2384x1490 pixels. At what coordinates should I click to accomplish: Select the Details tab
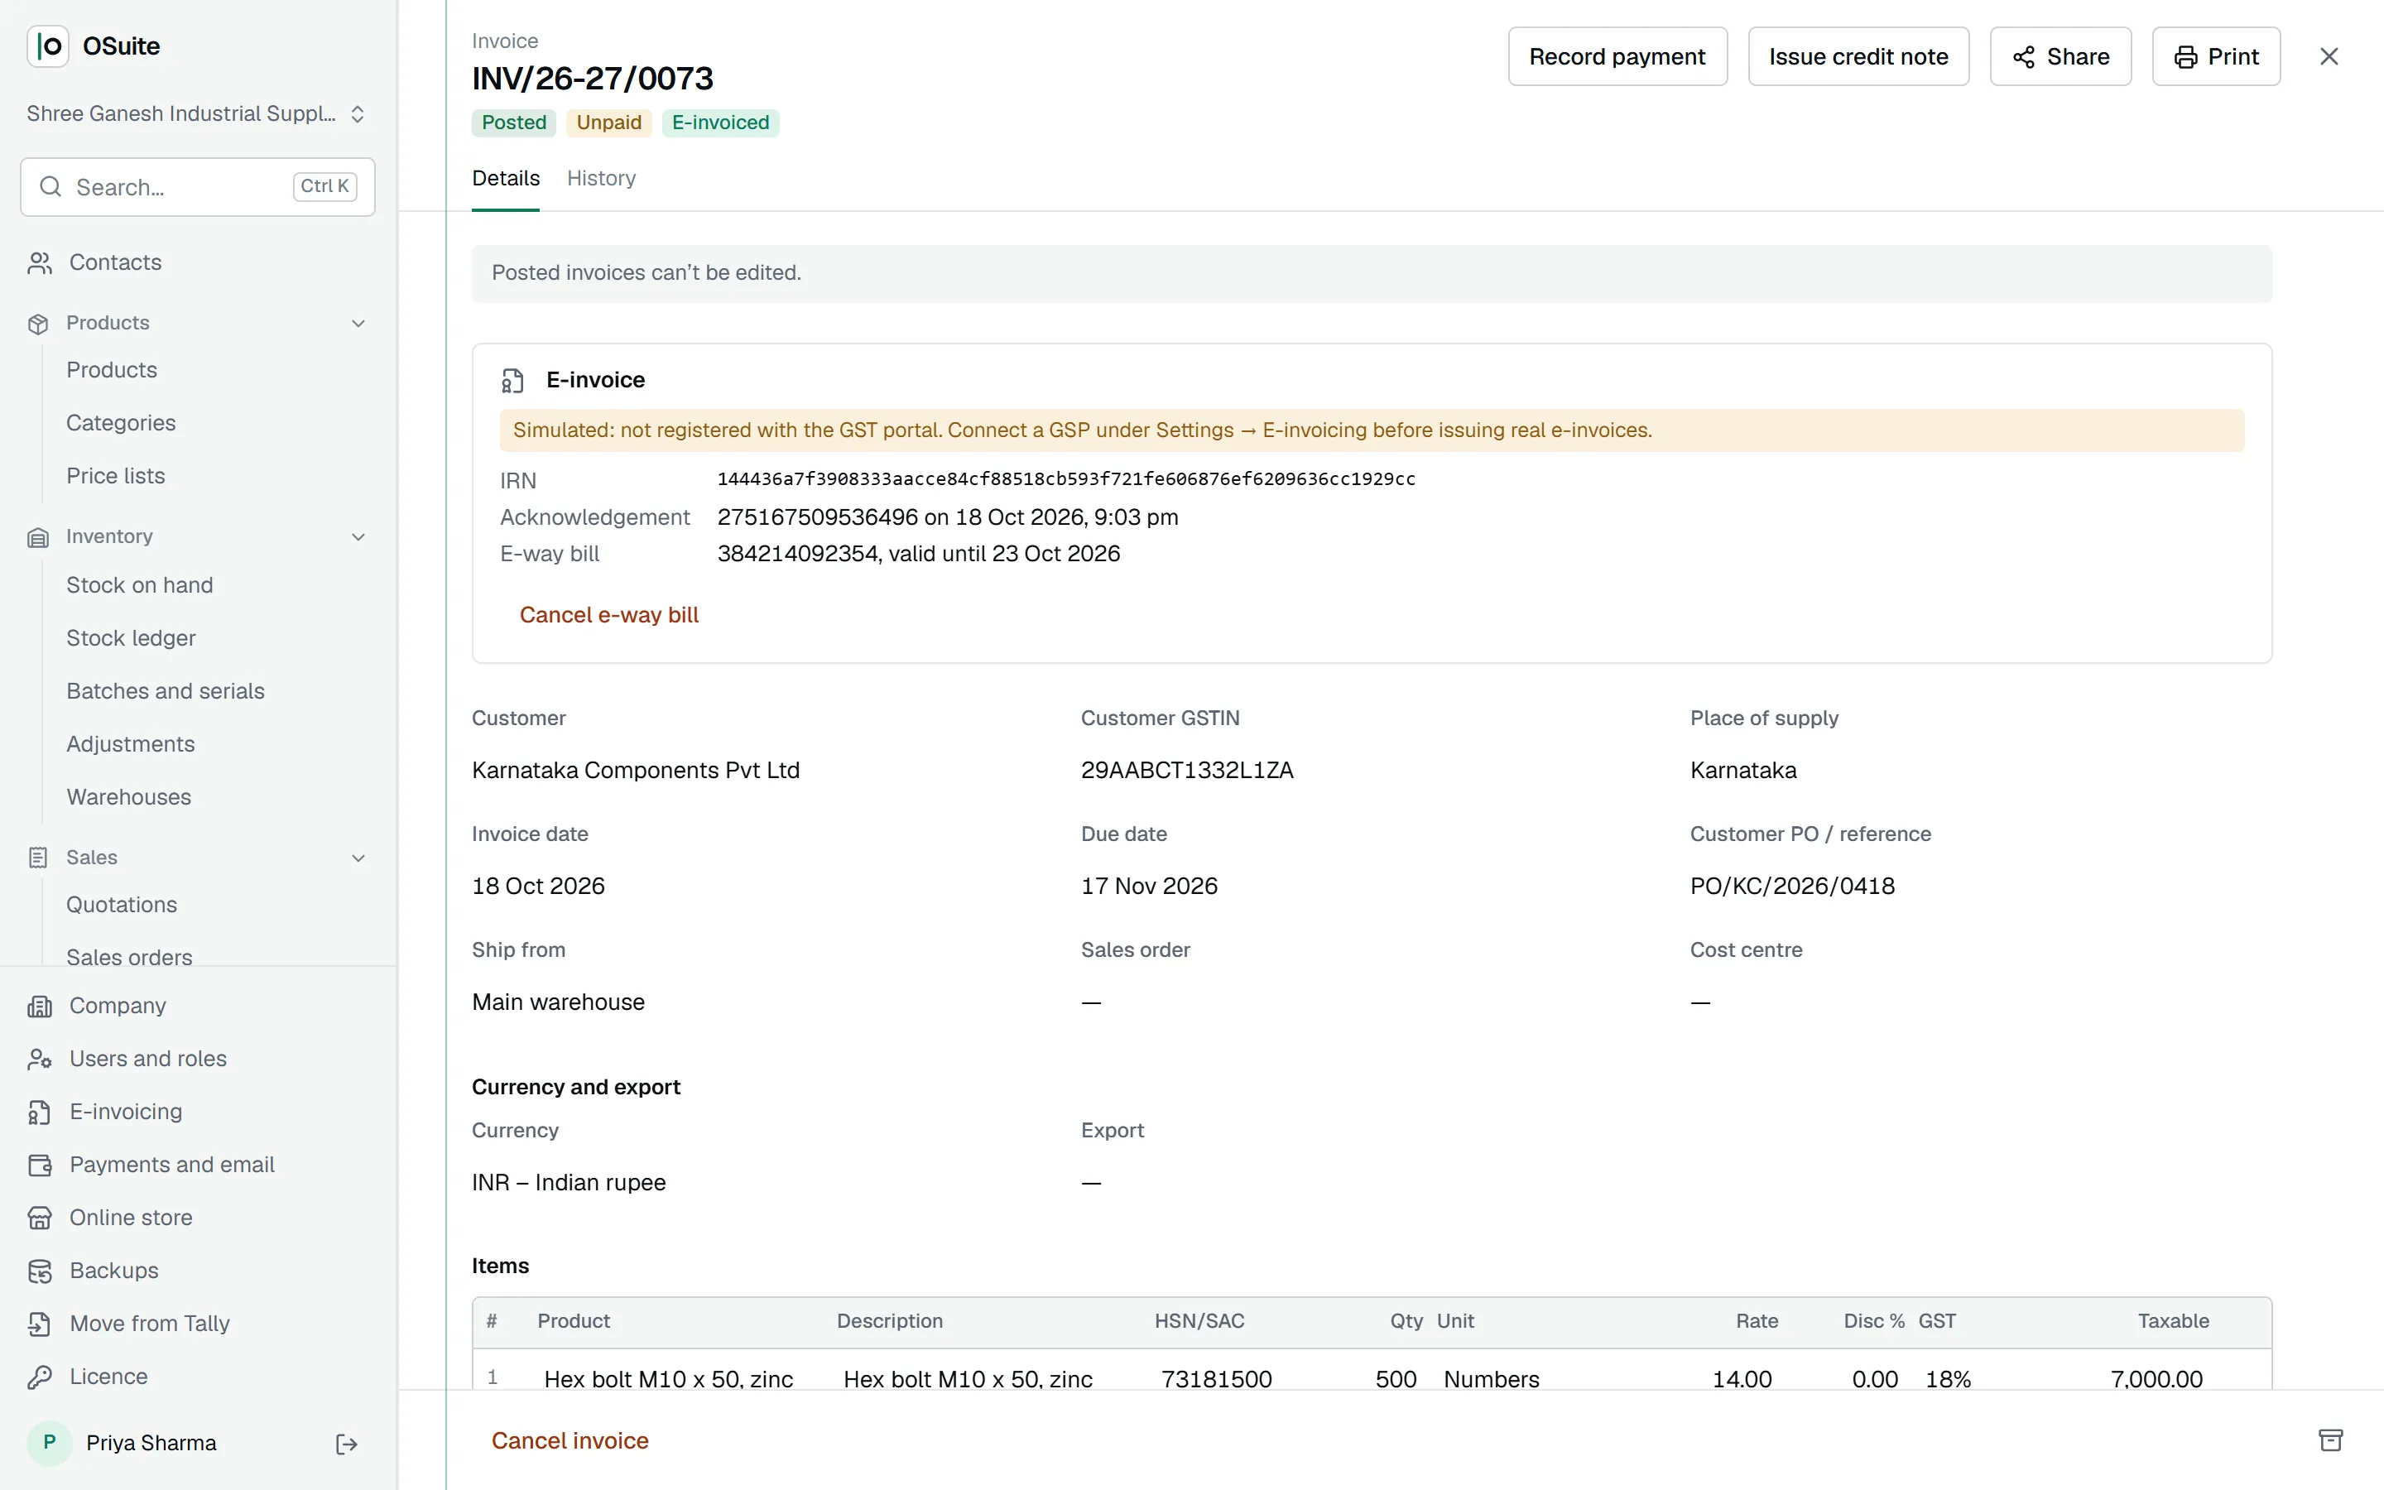point(506,178)
